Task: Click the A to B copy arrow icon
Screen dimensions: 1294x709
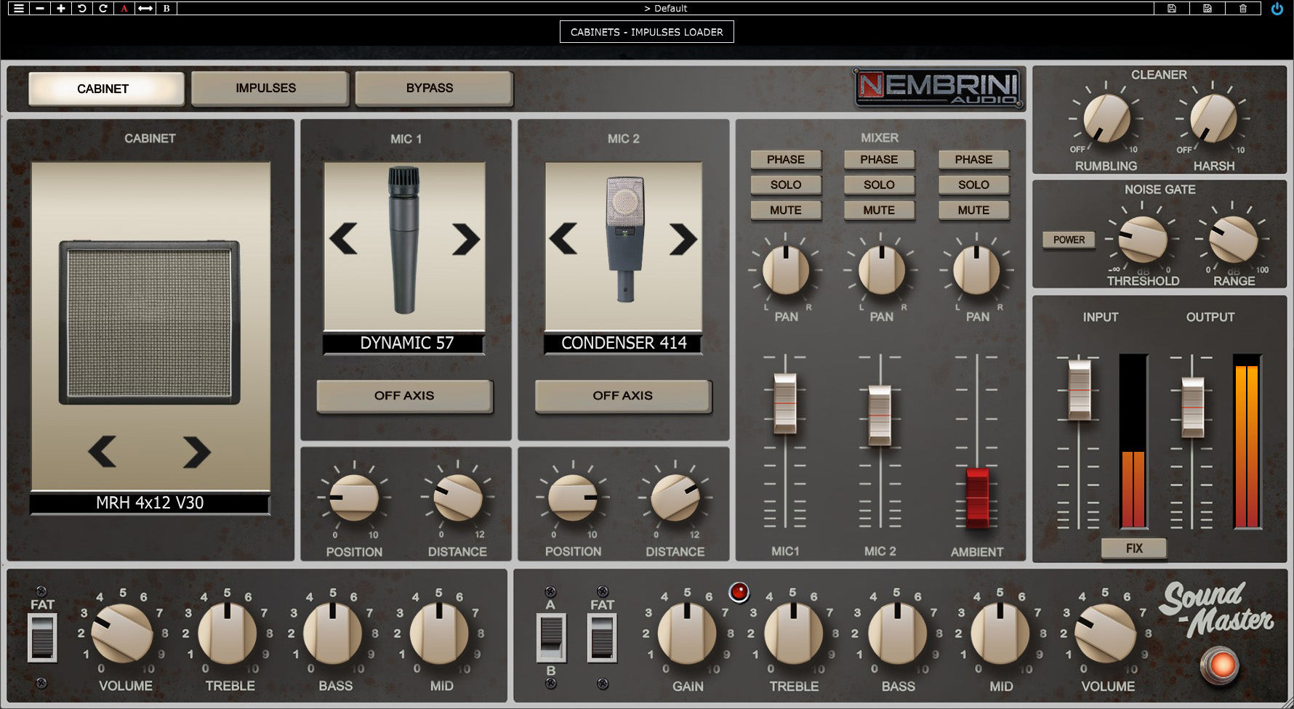Action: point(145,9)
